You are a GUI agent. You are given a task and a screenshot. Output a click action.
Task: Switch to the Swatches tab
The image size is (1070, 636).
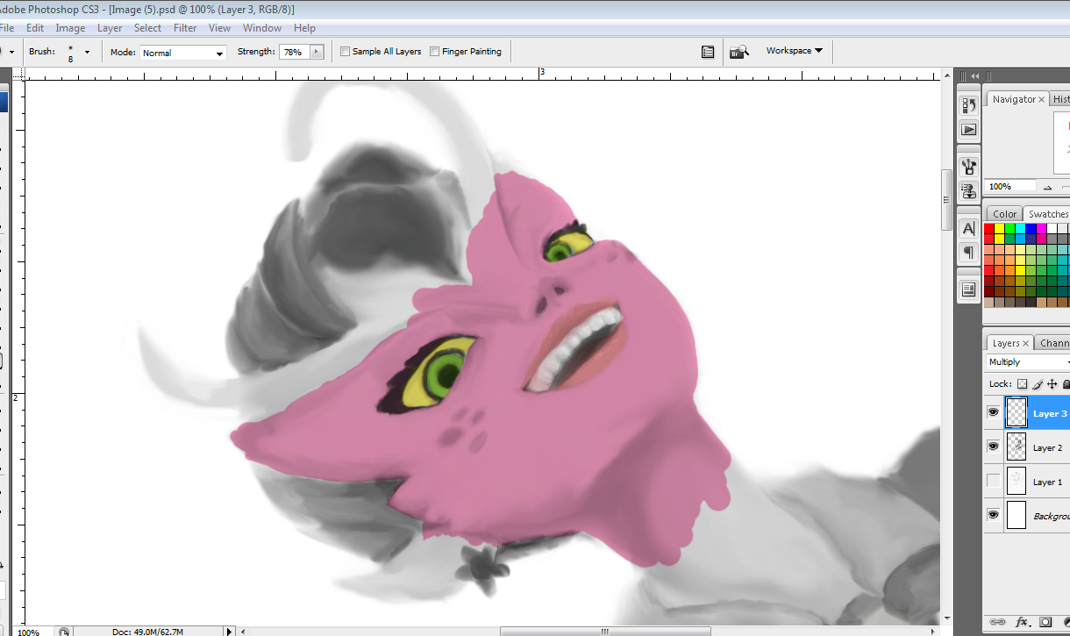(1048, 214)
